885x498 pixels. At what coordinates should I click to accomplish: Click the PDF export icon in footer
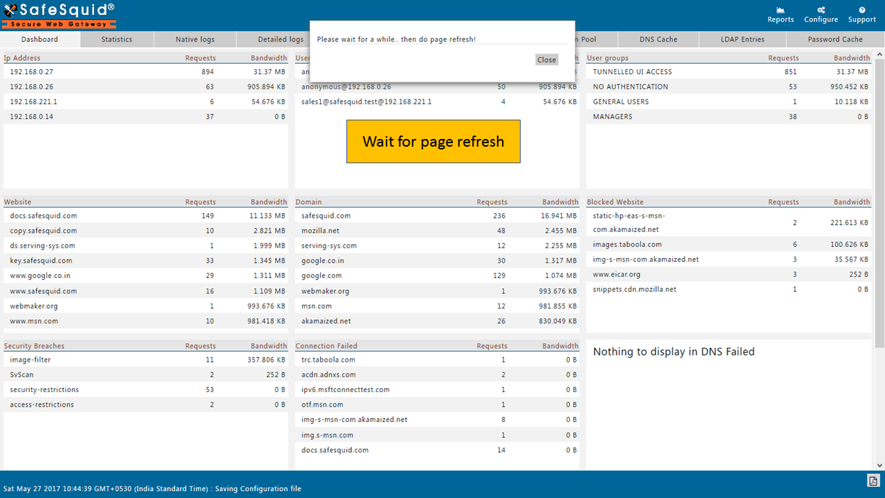pyautogui.click(x=873, y=481)
